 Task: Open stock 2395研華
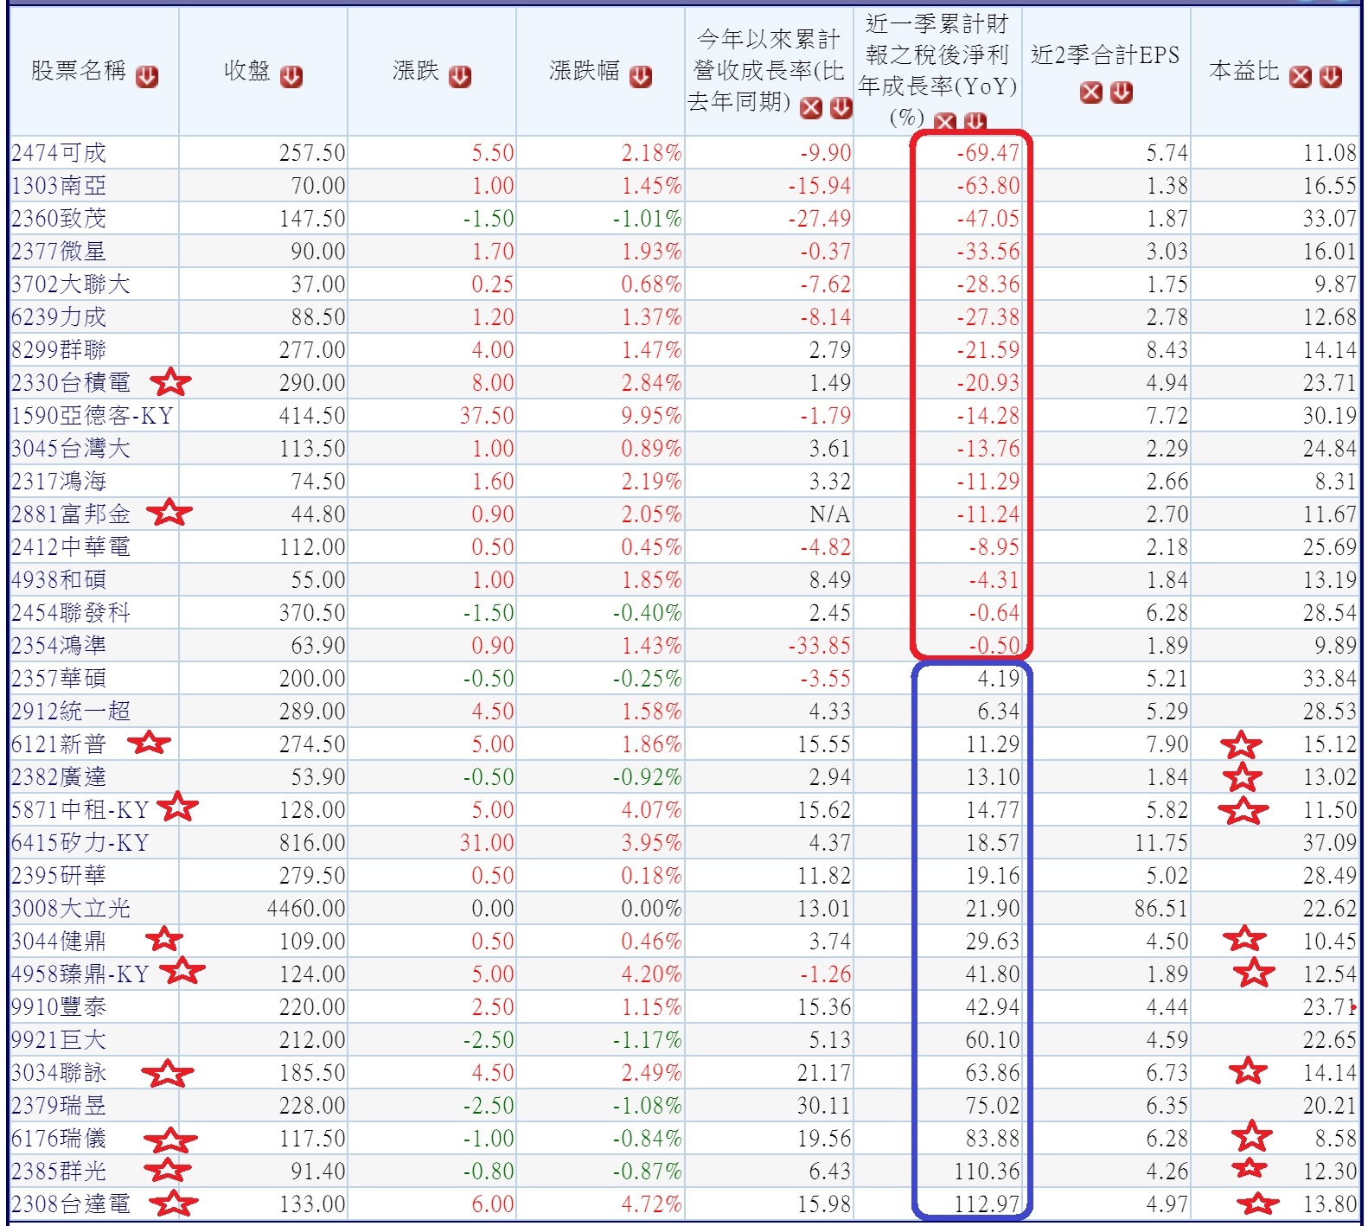59,876
